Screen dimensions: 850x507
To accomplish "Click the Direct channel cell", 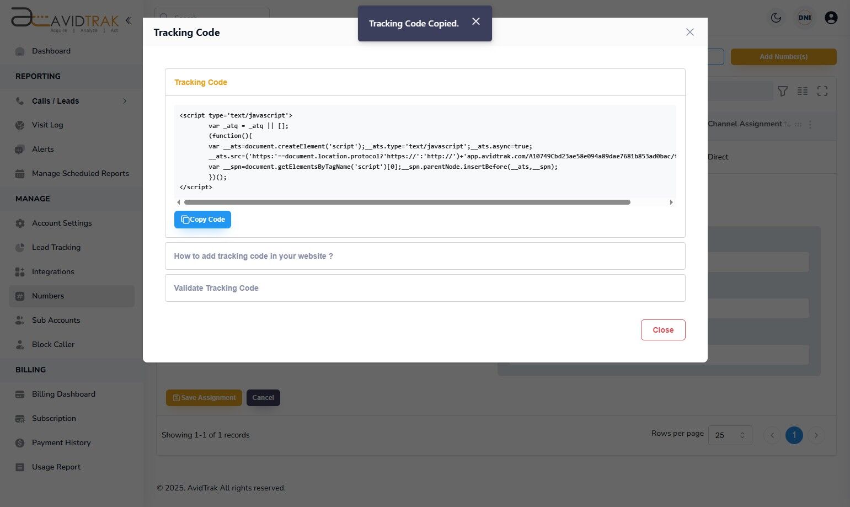I will pyautogui.click(x=718, y=157).
